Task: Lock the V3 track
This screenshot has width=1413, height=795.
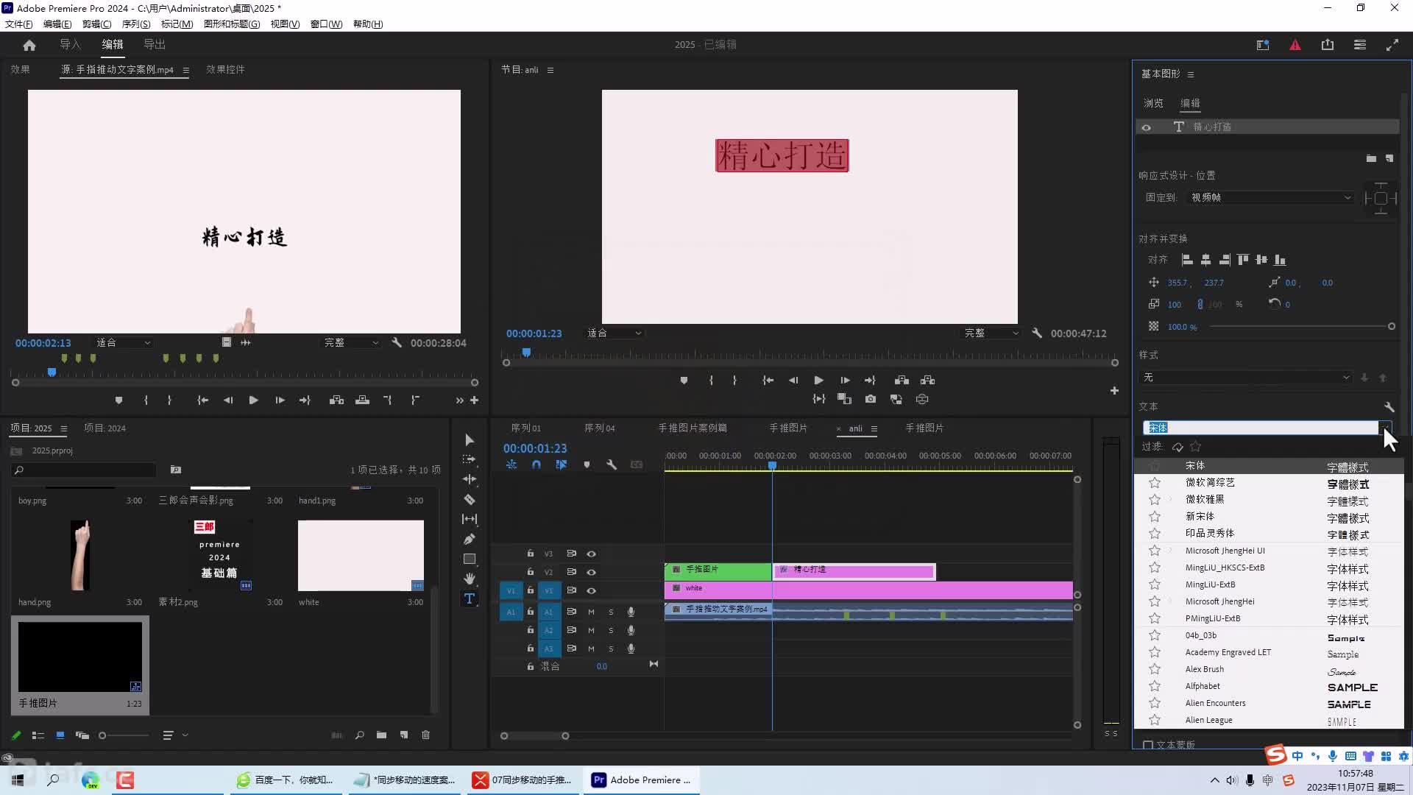Action: (530, 553)
